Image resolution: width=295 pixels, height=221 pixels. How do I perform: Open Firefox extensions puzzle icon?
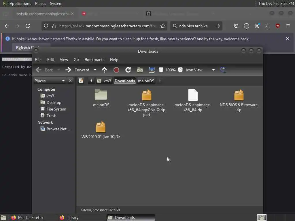coord(267,26)
